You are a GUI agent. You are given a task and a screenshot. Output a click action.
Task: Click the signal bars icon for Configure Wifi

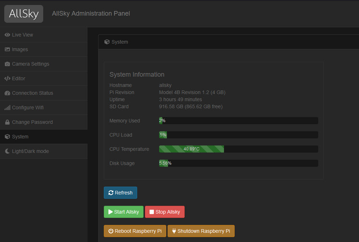(7, 108)
